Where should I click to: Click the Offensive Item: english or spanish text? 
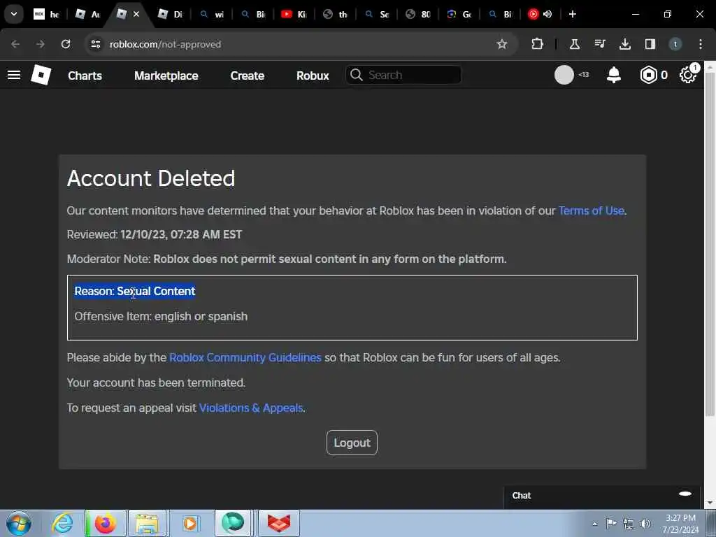point(161,317)
